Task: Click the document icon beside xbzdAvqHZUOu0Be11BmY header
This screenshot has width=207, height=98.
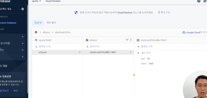Action: click(x=138, y=40)
